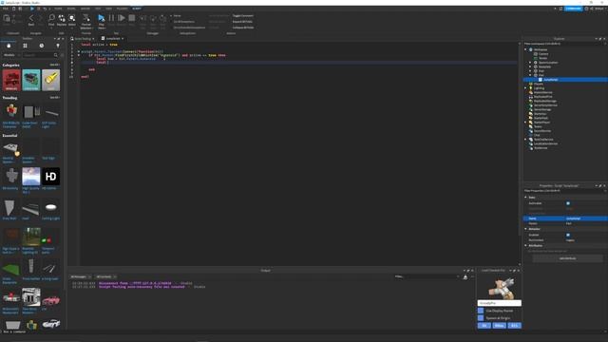Image resolution: width=608 pixels, height=342 pixels.
Task: Click the Paste icon in the Clipboard group
Action: [7, 18]
